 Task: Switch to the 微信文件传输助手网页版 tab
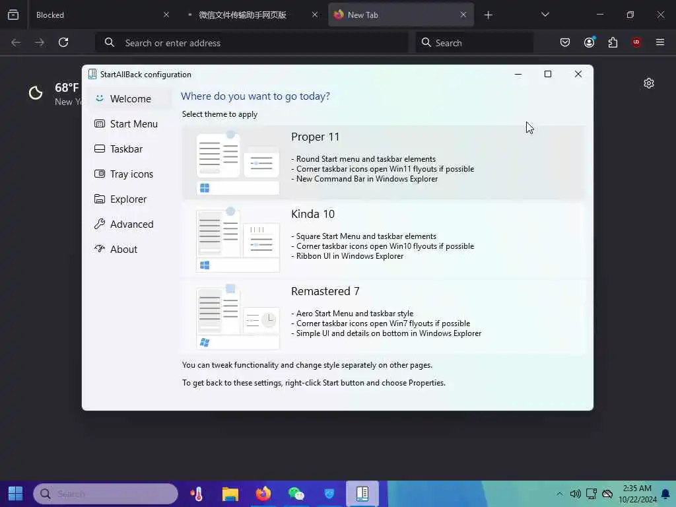(x=252, y=15)
